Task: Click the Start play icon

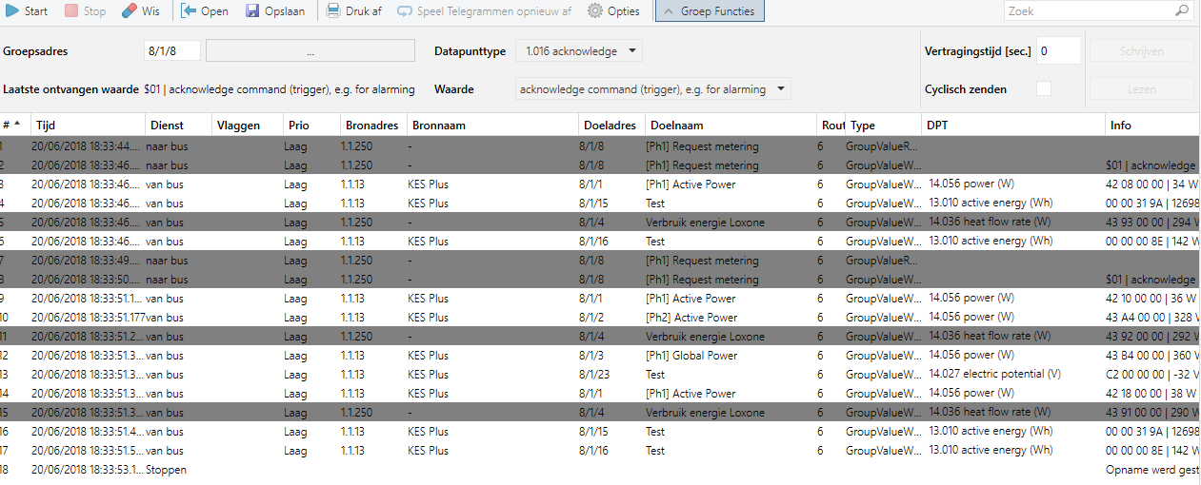Action: [12, 11]
